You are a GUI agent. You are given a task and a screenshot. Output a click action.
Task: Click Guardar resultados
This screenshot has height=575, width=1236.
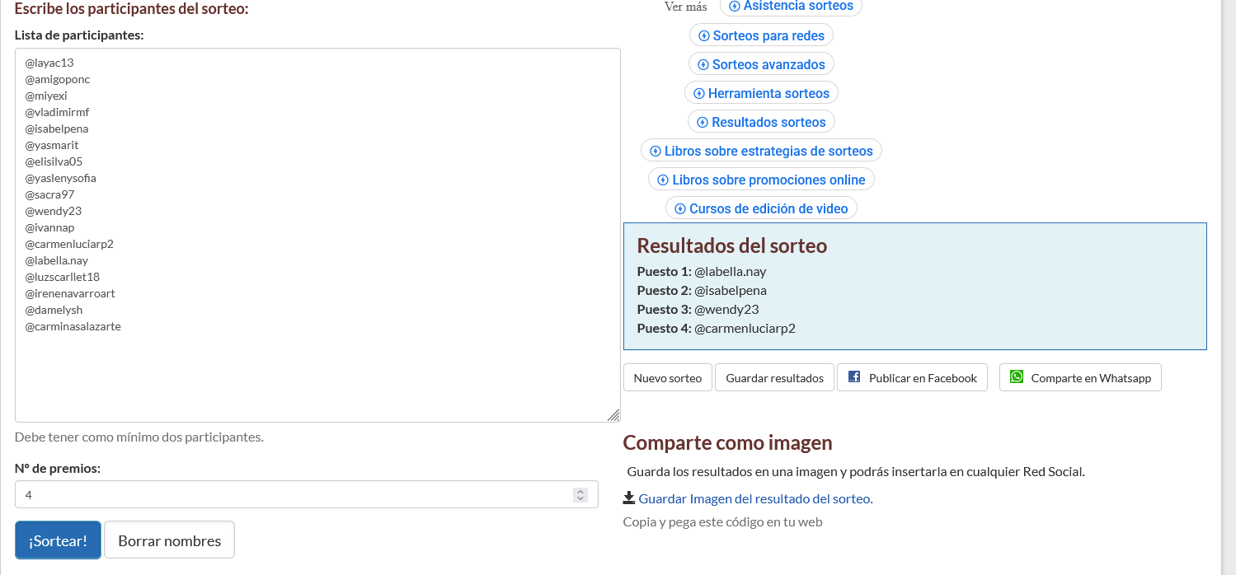(773, 376)
